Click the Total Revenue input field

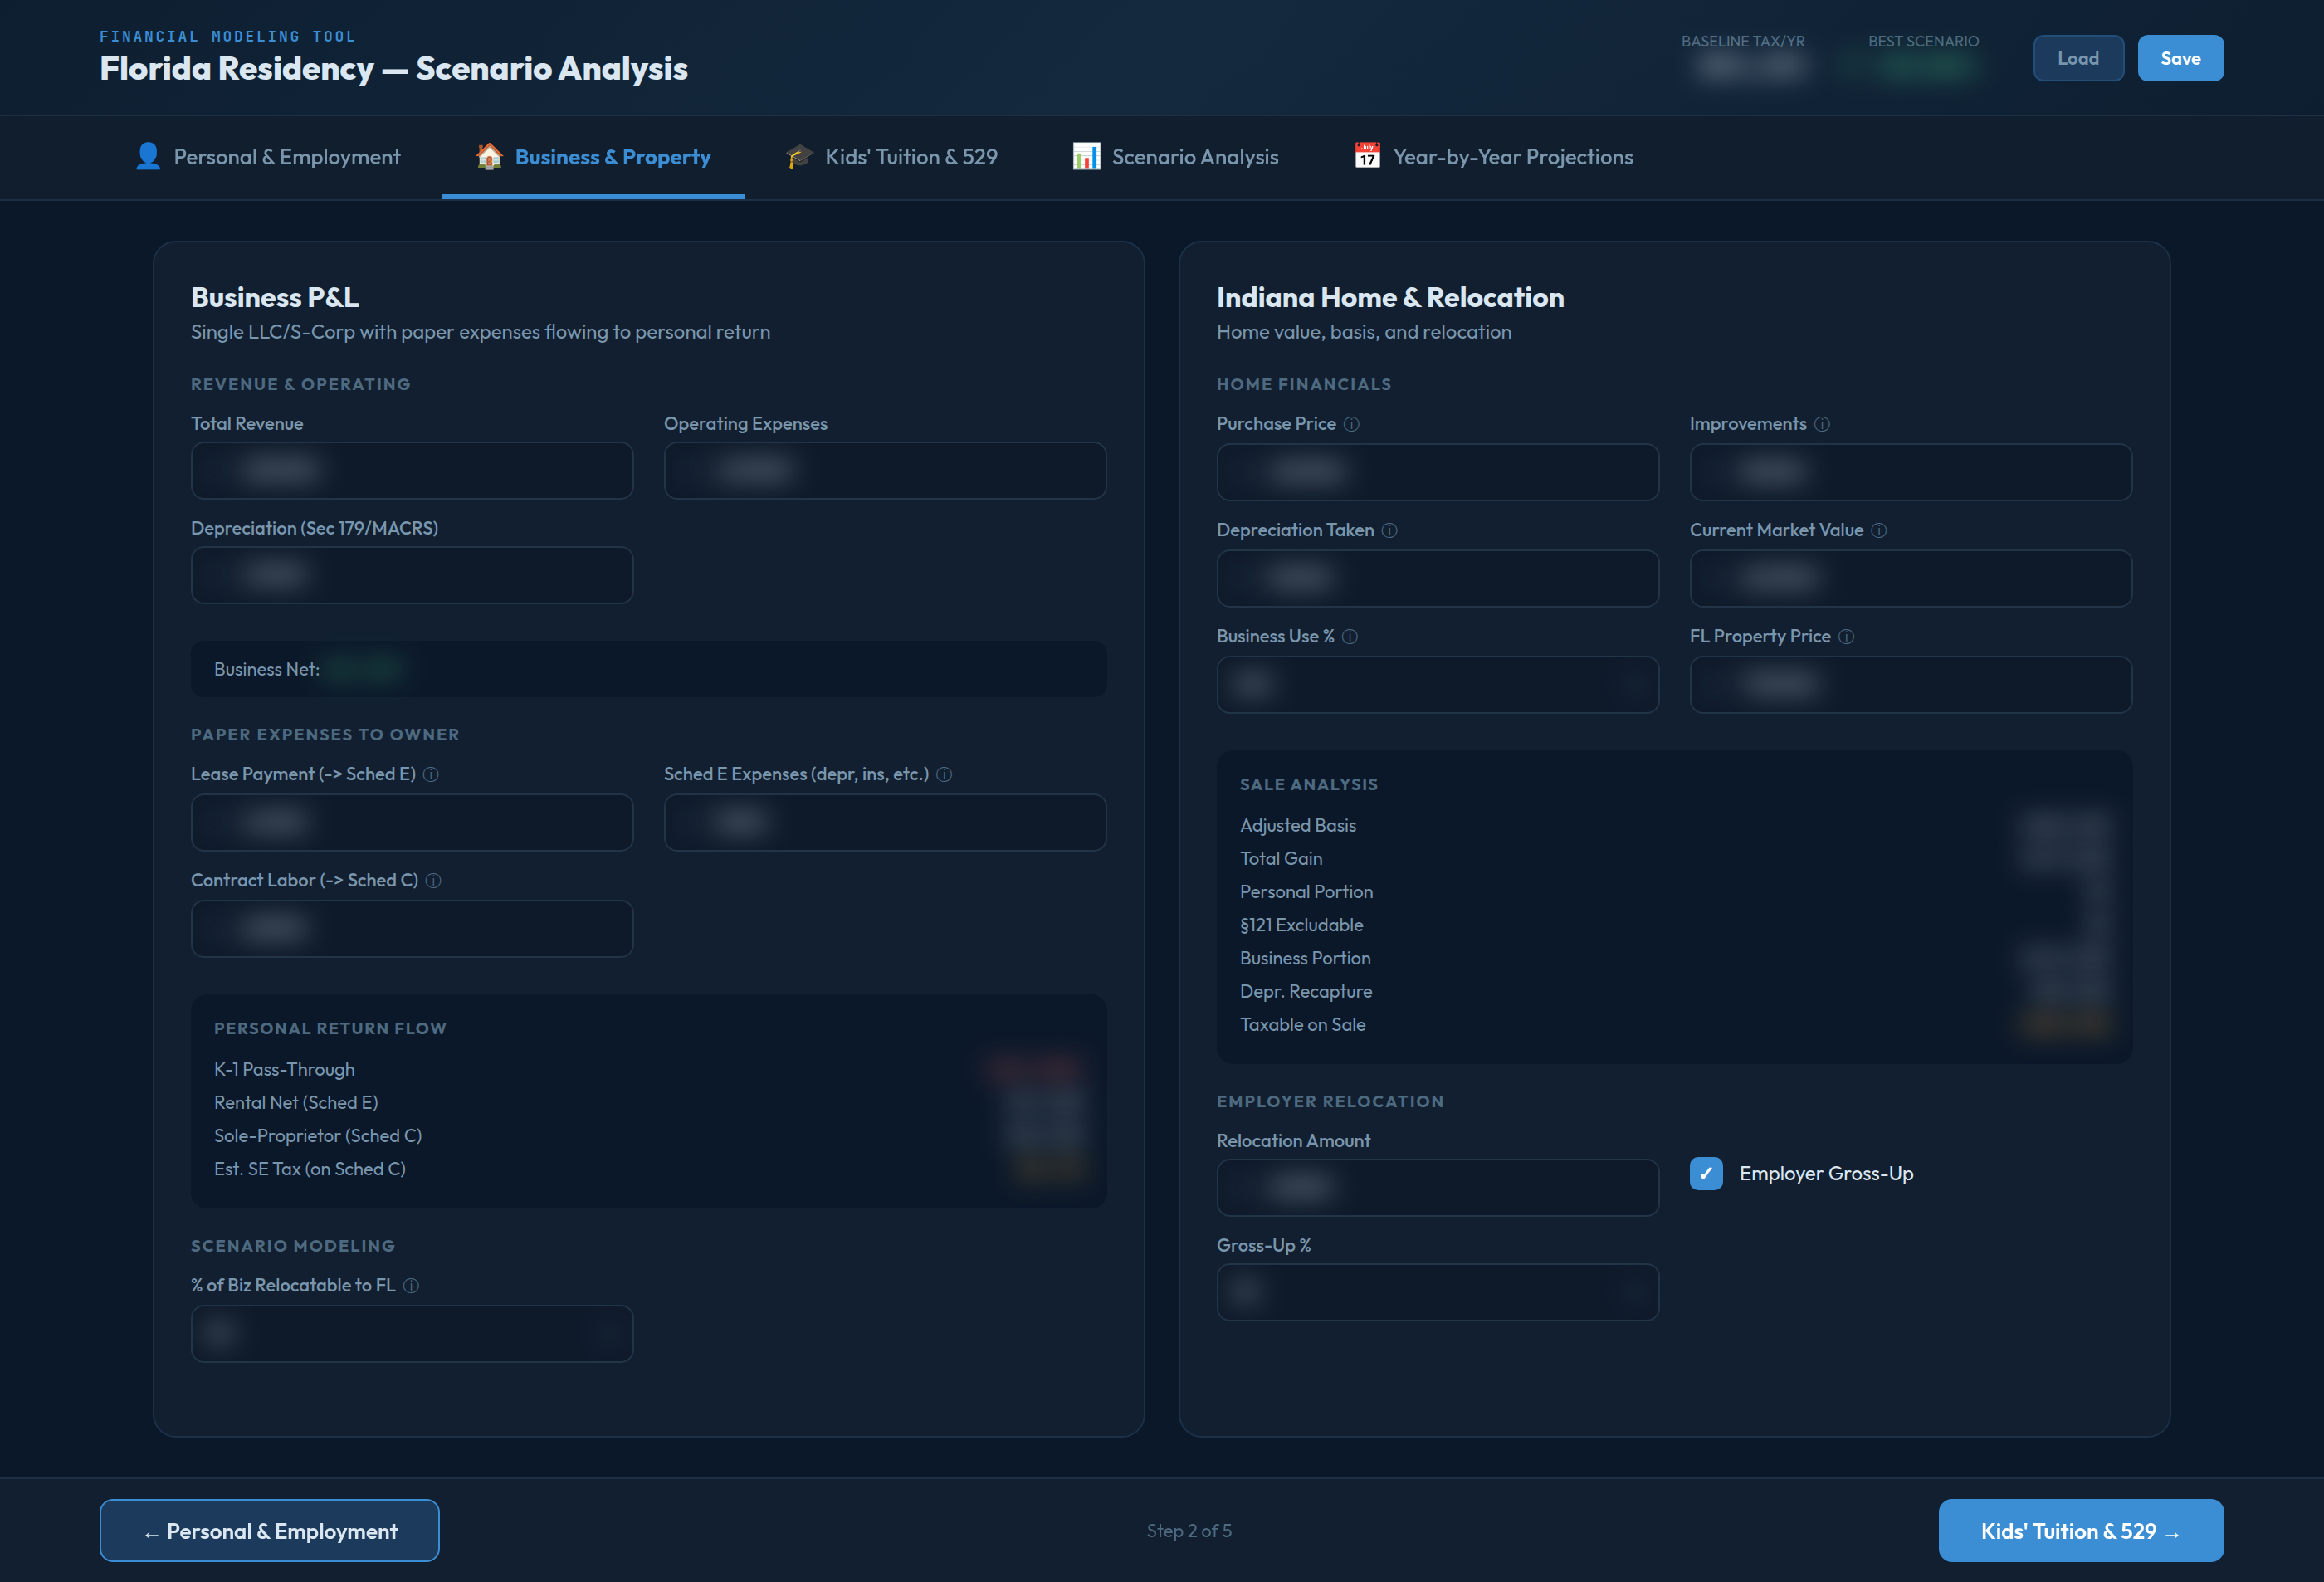[411, 470]
